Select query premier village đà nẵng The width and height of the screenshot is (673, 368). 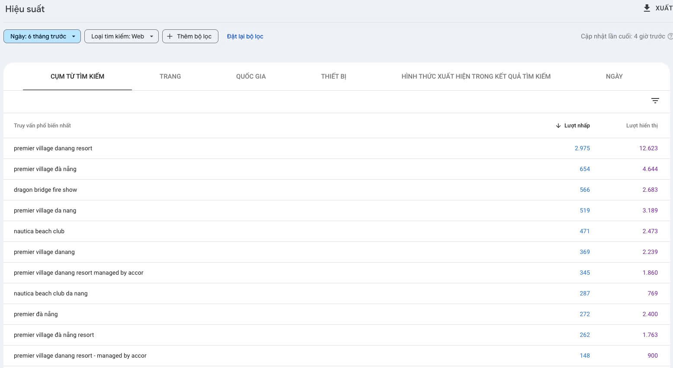point(45,169)
